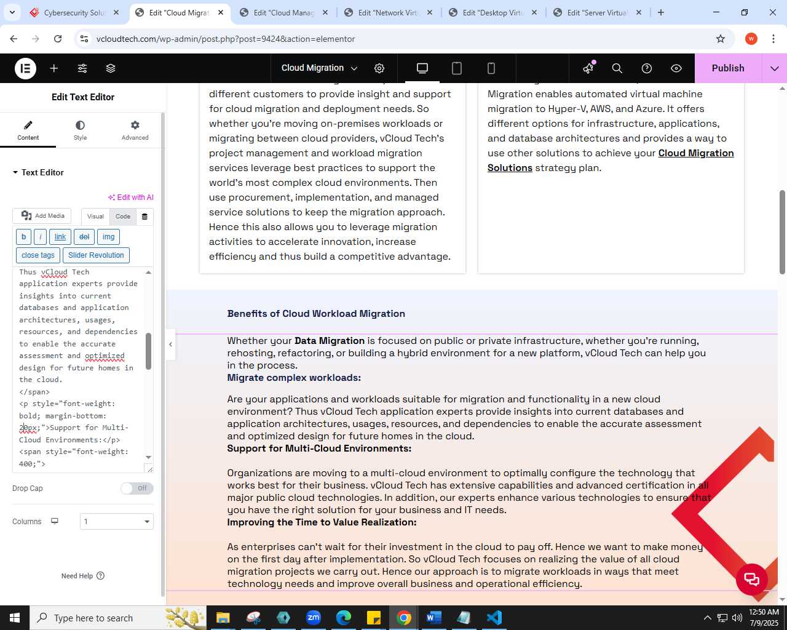Open the Structure layers icon
Screen dimensions: 787x630
111,68
